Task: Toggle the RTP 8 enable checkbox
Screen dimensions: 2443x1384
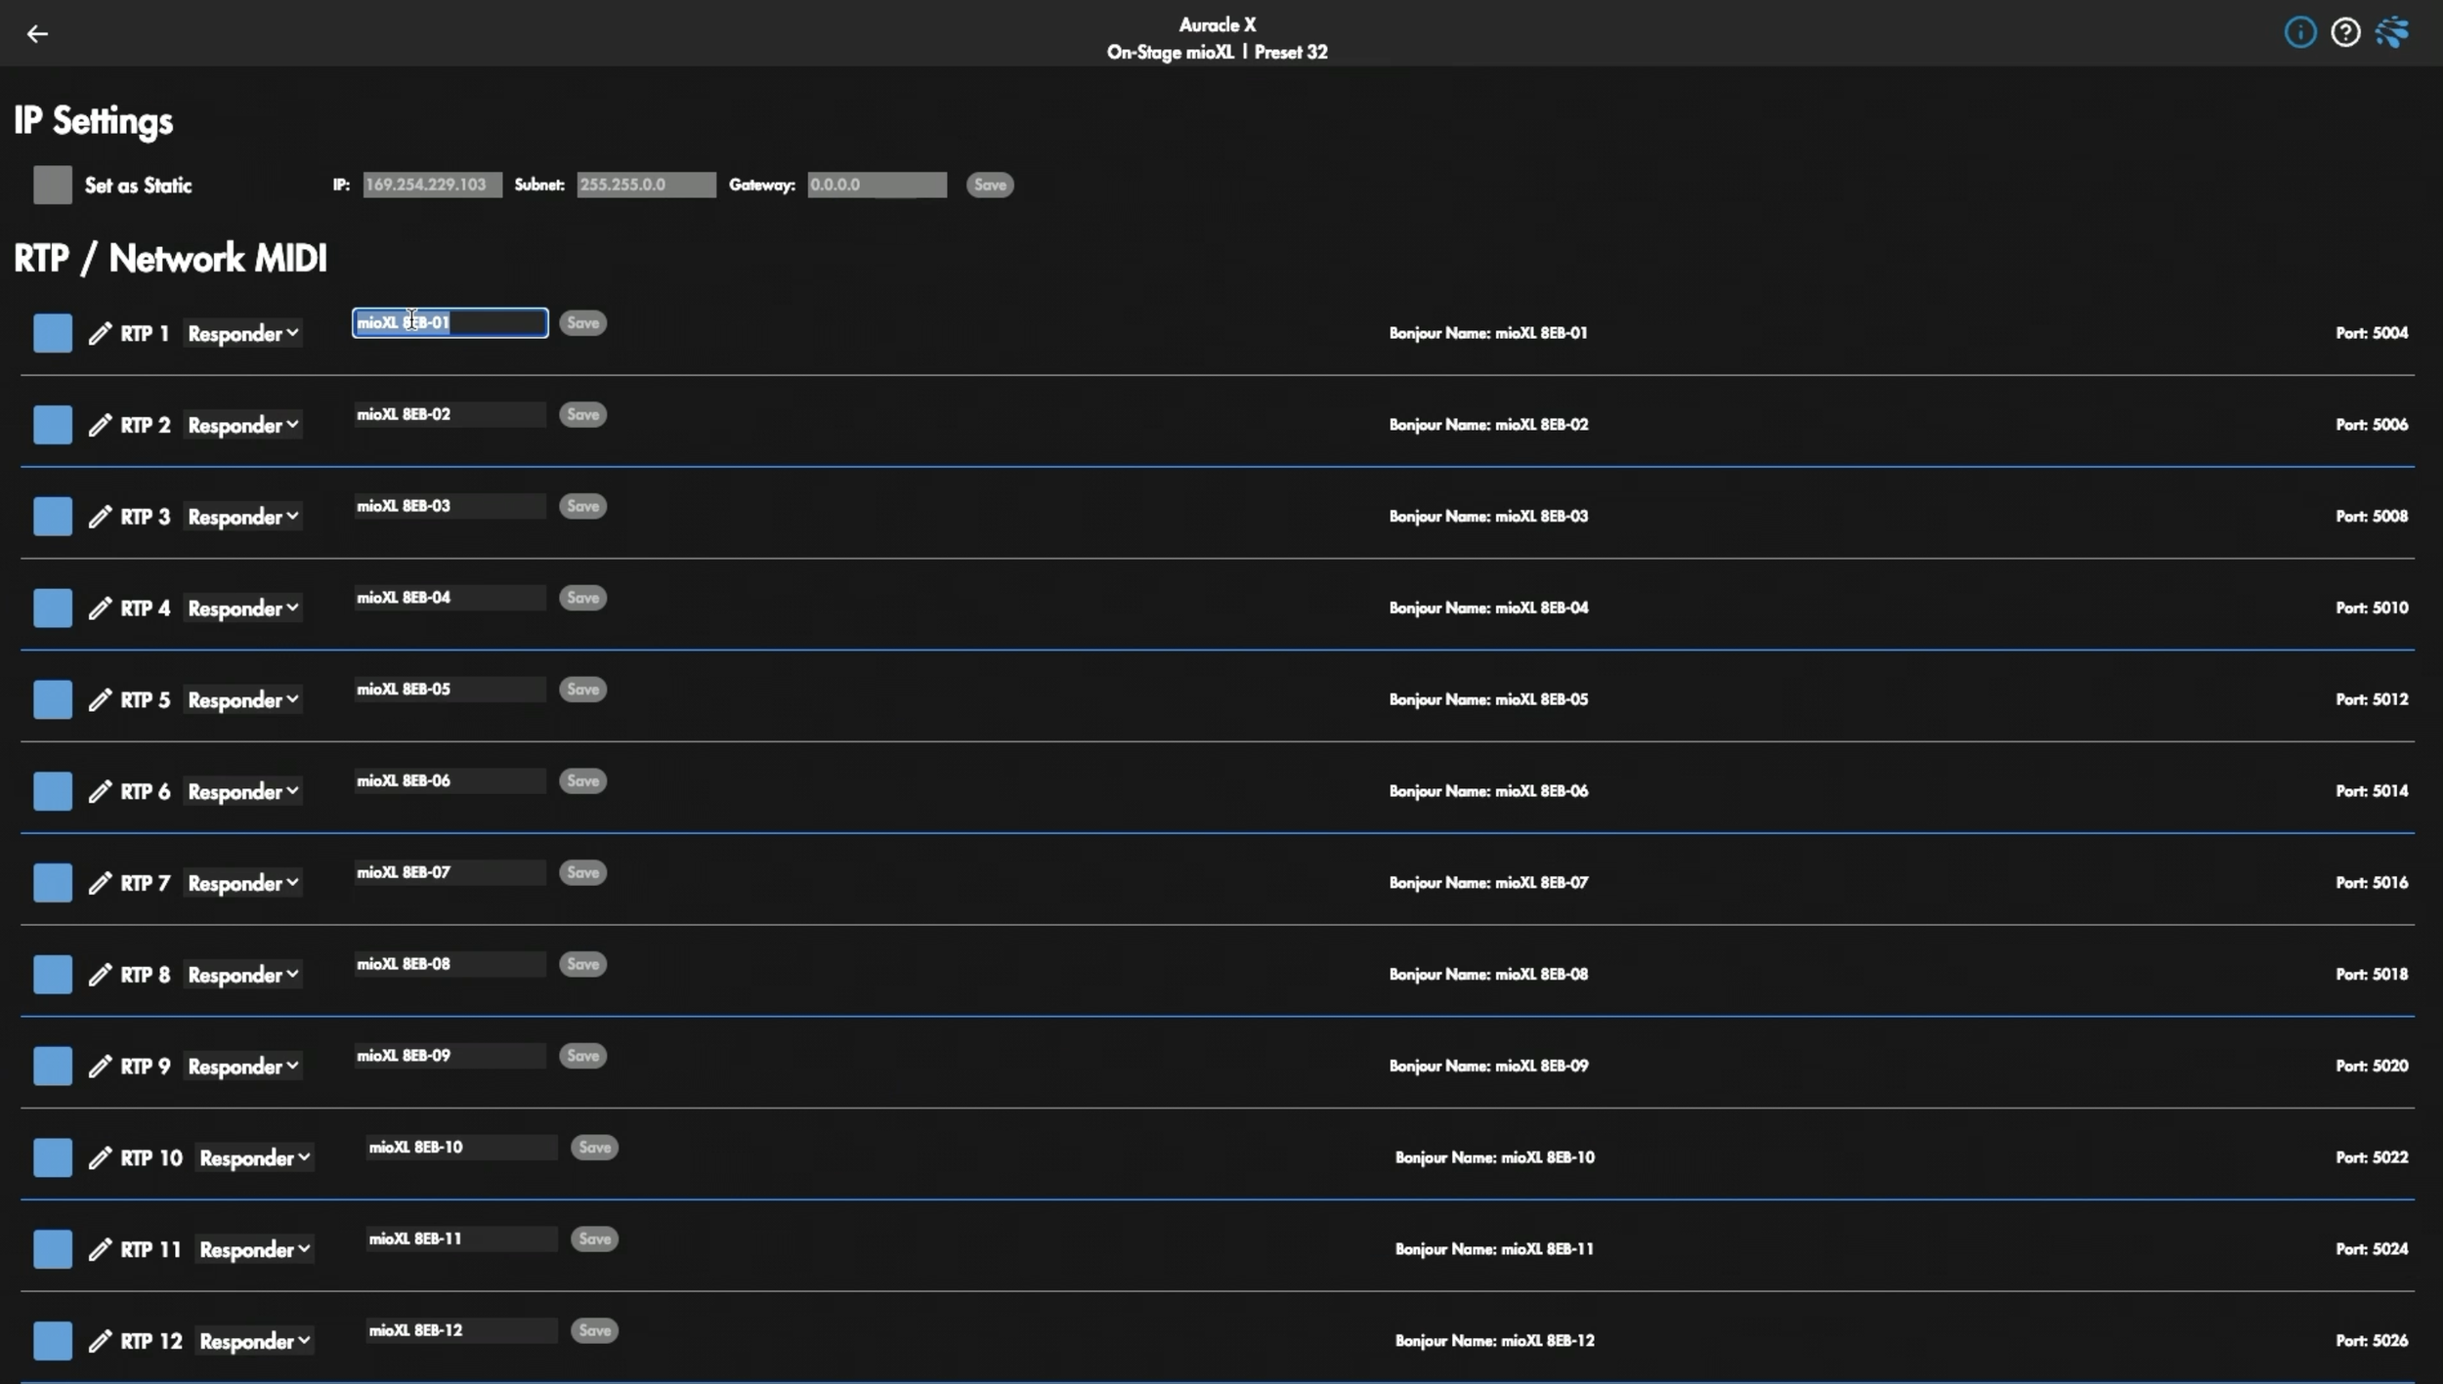Action: [x=53, y=975]
